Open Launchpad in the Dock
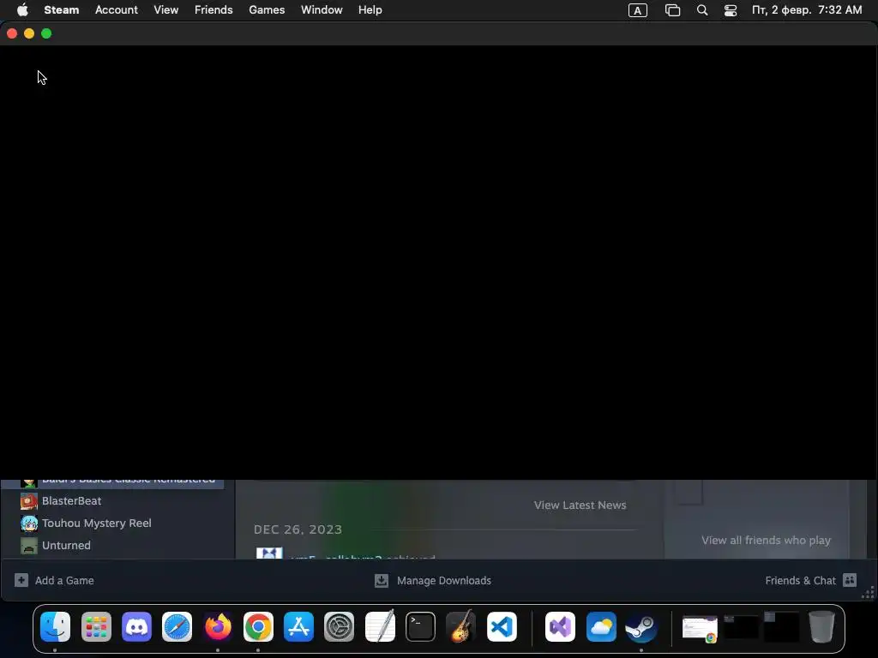The image size is (878, 658). (96, 626)
